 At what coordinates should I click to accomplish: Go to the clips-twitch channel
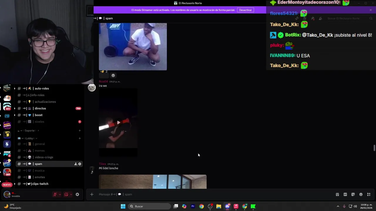49,184
